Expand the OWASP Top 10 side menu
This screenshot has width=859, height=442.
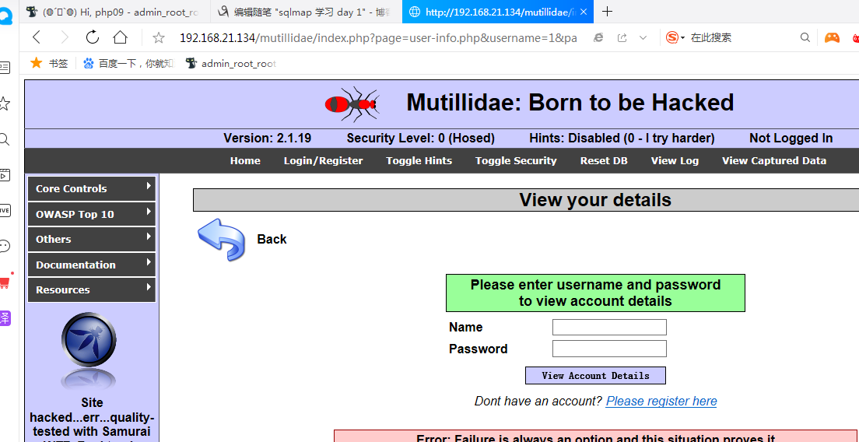[x=92, y=214]
